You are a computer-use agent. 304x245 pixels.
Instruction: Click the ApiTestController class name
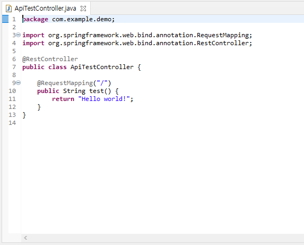(102, 67)
